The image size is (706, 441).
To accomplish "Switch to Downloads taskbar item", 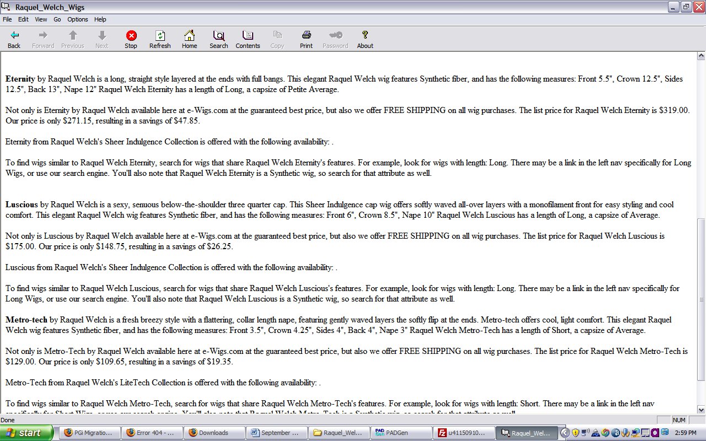I will point(214,433).
